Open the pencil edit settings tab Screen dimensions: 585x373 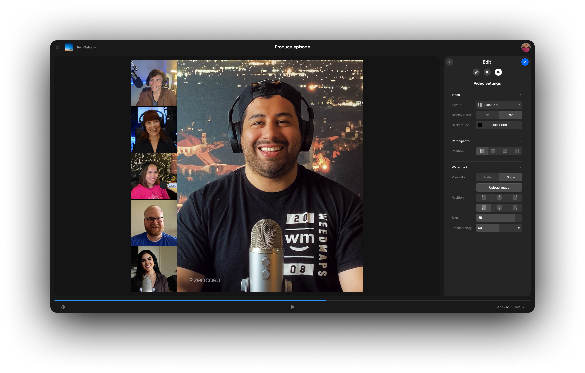click(476, 72)
